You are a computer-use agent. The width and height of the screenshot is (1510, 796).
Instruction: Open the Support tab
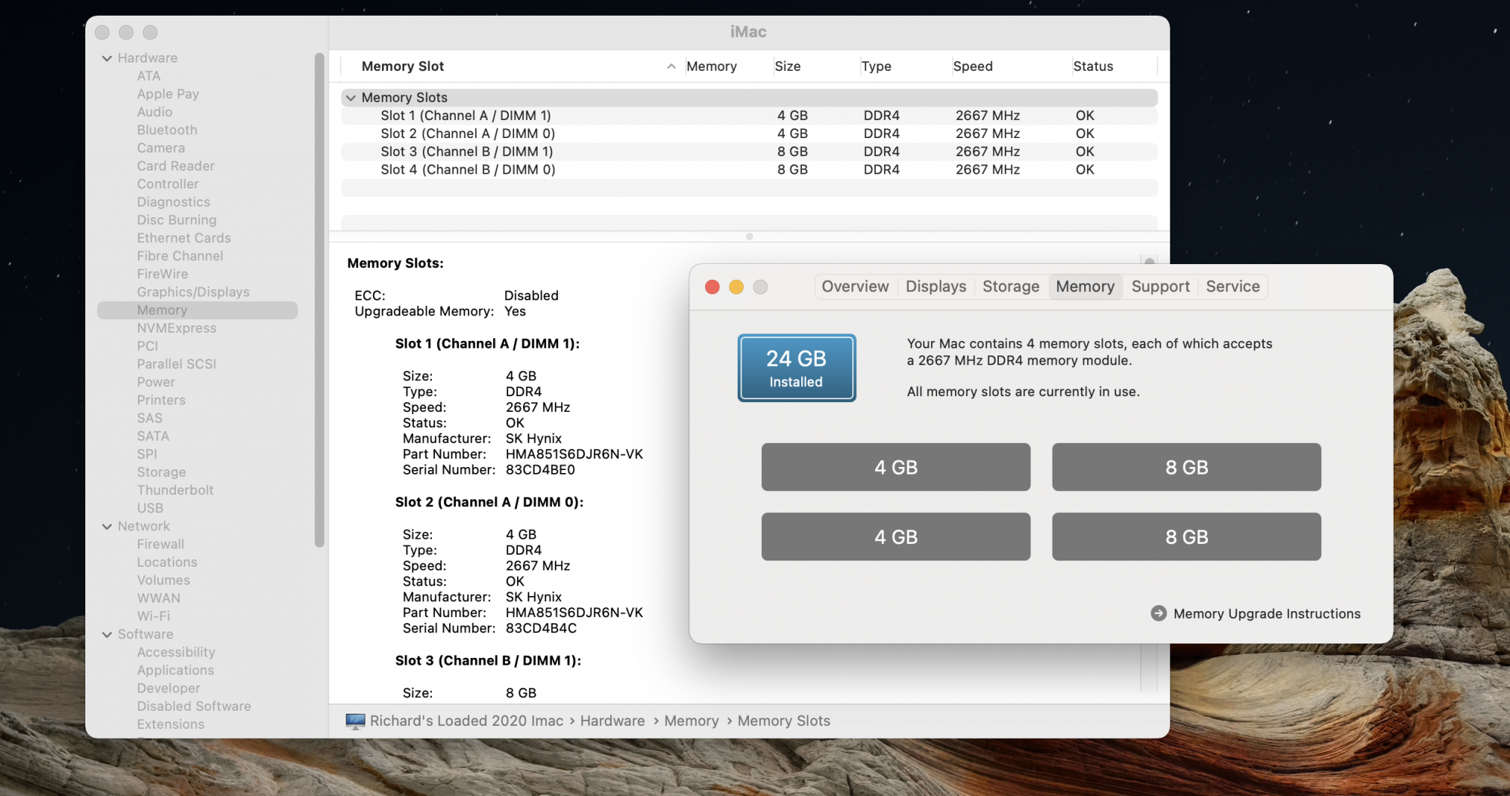[x=1160, y=287]
